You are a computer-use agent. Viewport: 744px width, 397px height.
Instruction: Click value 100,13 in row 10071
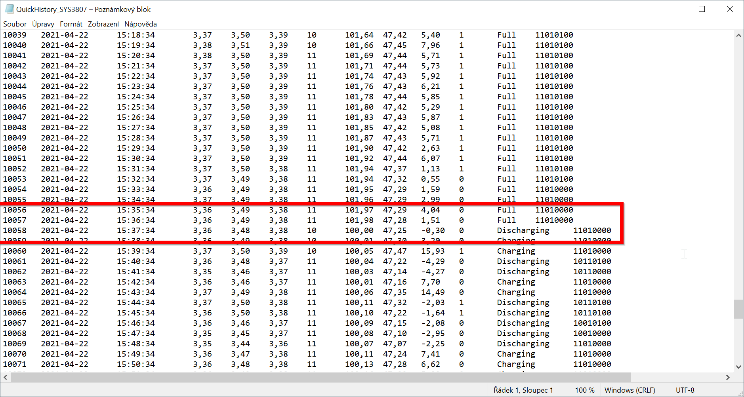click(x=359, y=364)
